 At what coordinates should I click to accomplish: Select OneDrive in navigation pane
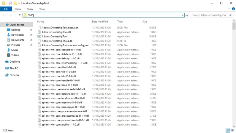coord(15,62)
